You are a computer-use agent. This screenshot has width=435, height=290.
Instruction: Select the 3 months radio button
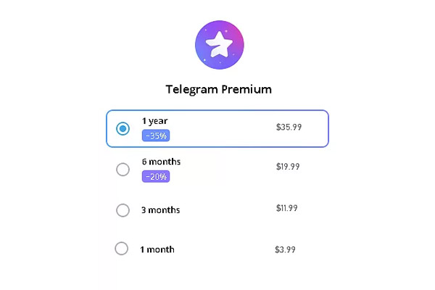coord(123,210)
